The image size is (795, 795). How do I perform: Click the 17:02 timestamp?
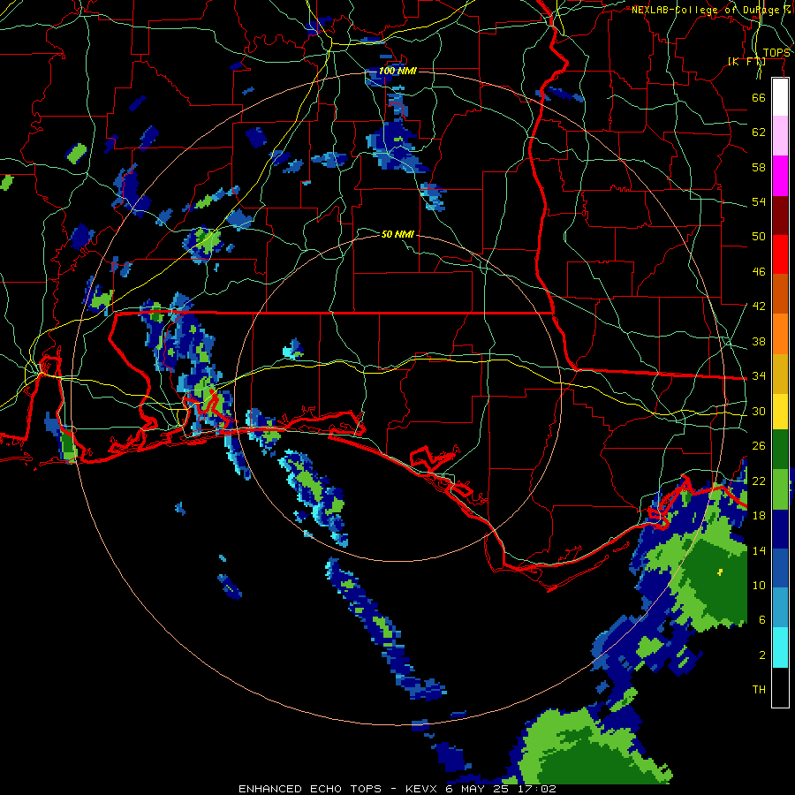click(539, 789)
